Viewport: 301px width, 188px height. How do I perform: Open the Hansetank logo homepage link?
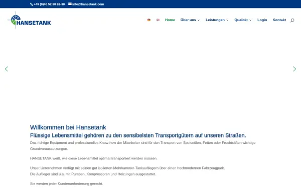(29, 20)
